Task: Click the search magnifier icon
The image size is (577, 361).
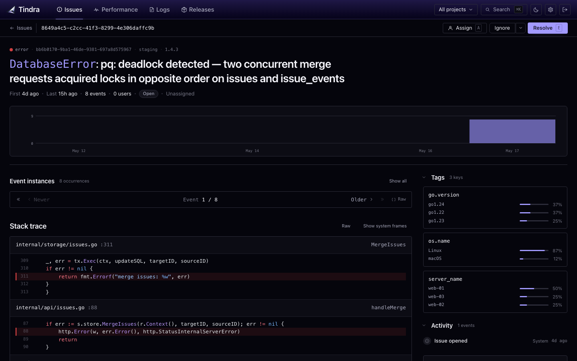Action: click(x=488, y=10)
